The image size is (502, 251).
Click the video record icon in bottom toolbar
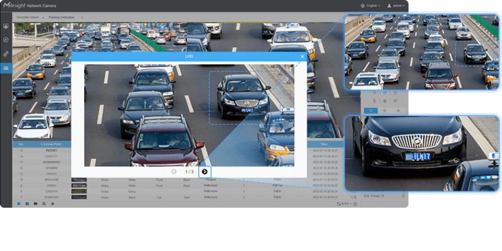click(x=35, y=204)
